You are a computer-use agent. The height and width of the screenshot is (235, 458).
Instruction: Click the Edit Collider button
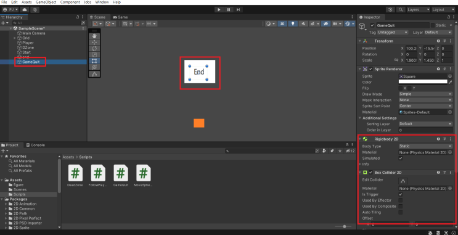click(403, 181)
